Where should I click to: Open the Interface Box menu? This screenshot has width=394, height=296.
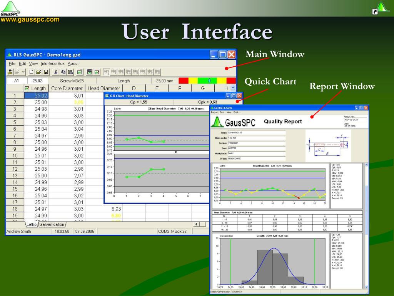(53, 64)
